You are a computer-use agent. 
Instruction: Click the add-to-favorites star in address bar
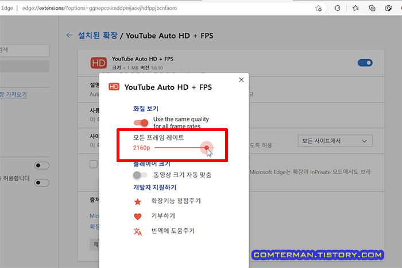tap(318, 8)
